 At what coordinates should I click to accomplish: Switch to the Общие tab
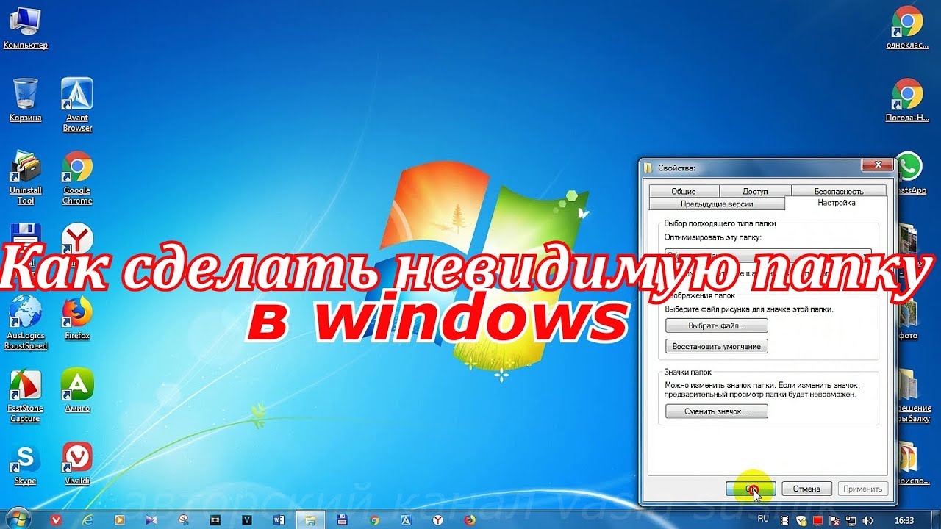click(x=683, y=191)
